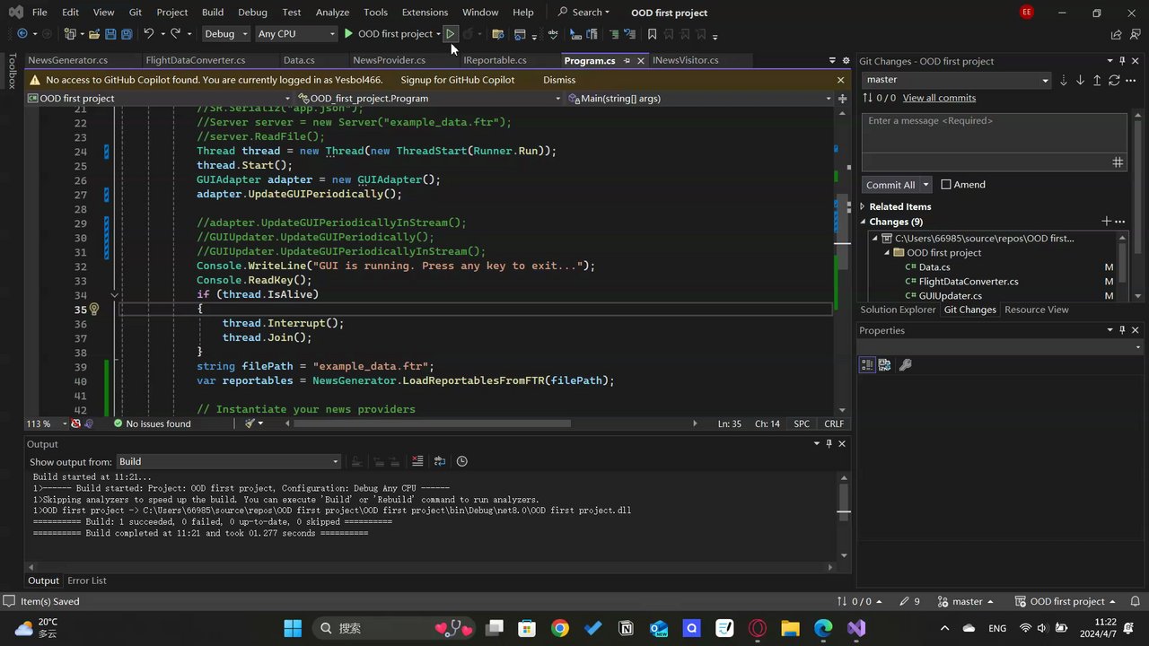Click Clear All icon in Output panel
Screen dimensions: 1149x646
point(417,461)
